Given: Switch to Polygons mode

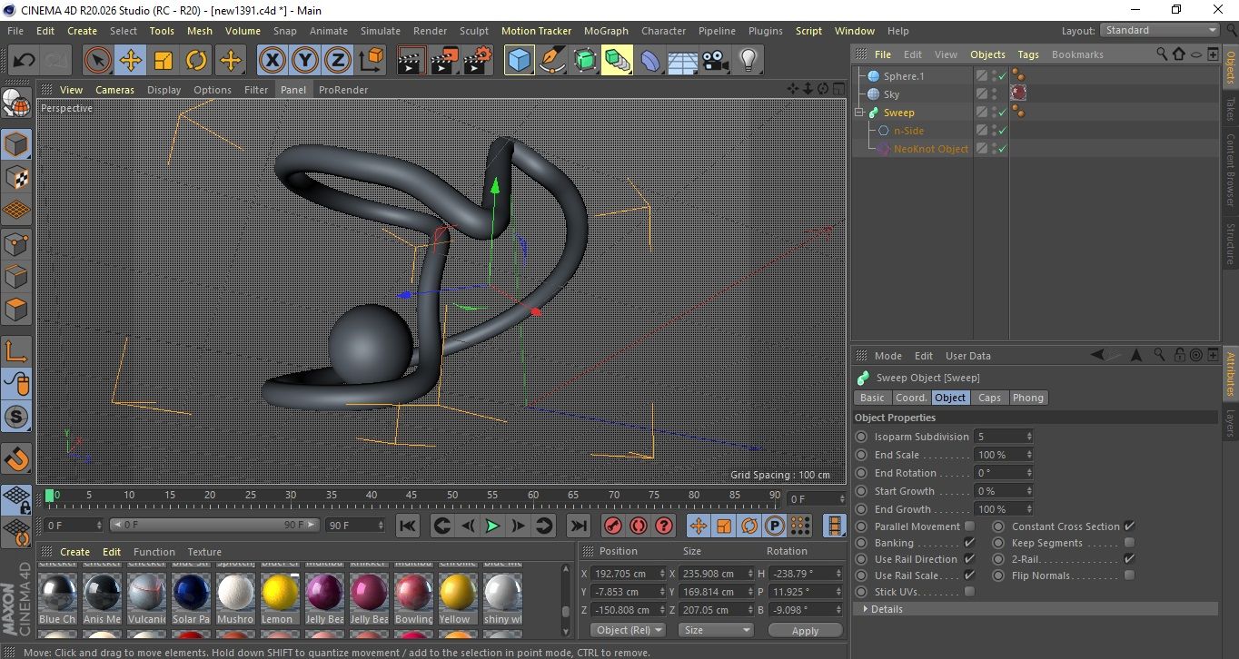Looking at the screenshot, I should pyautogui.click(x=16, y=310).
